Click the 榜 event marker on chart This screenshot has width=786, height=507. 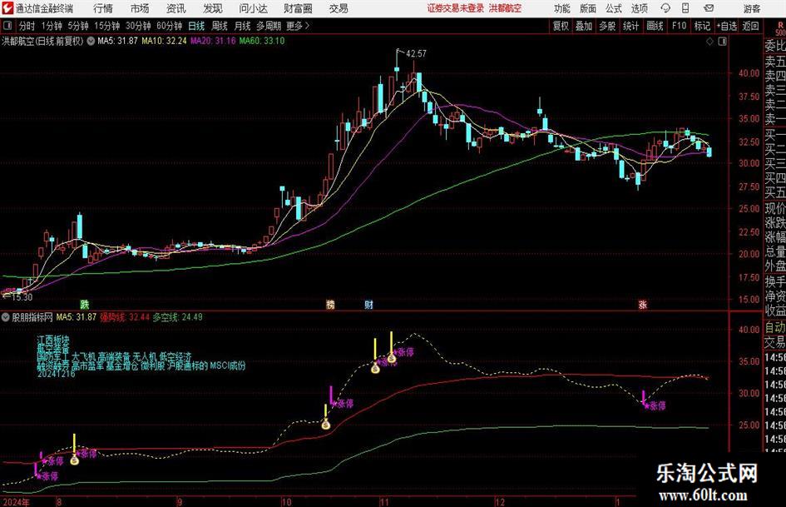(x=330, y=304)
